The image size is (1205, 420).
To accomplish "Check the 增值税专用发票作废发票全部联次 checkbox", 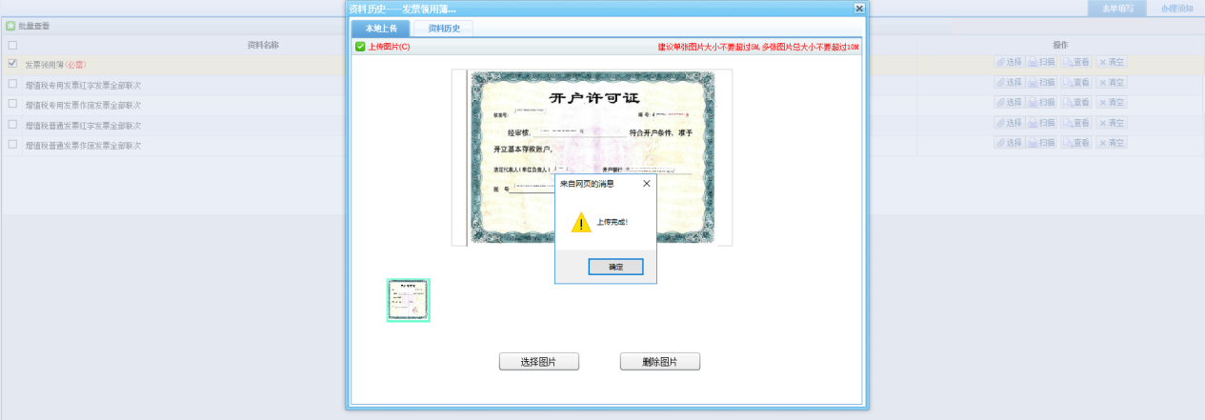I will tap(12, 104).
